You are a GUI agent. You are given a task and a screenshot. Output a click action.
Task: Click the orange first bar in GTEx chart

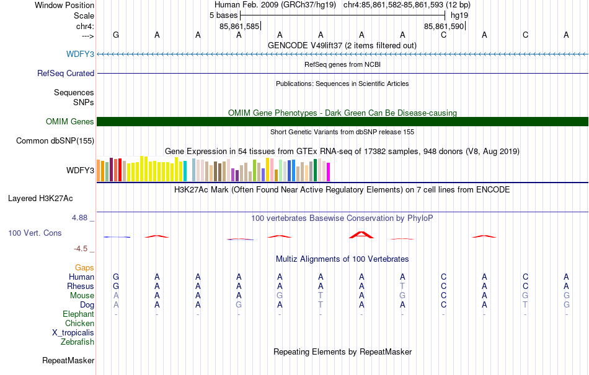(99, 171)
